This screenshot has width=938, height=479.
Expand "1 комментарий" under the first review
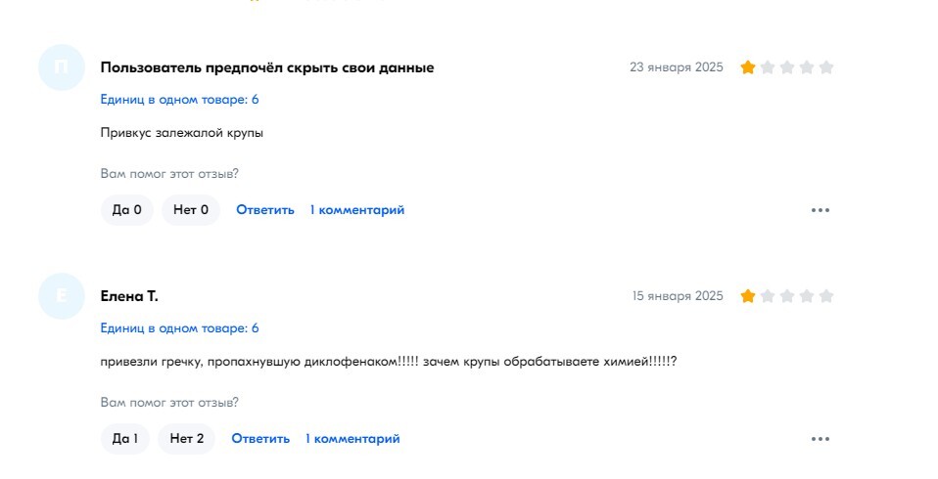357,210
